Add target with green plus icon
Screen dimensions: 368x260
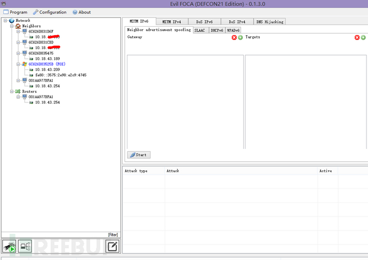pyautogui.click(x=363, y=37)
